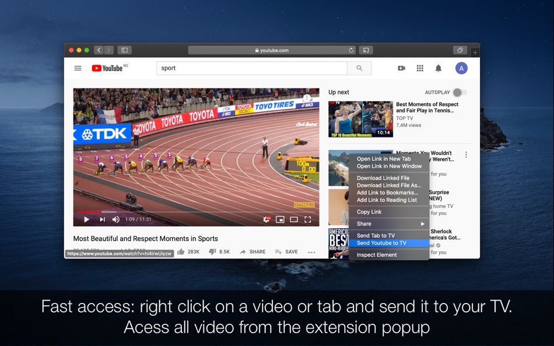The width and height of the screenshot is (554, 346).
Task: Like the video (283K)
Action: pos(188,252)
